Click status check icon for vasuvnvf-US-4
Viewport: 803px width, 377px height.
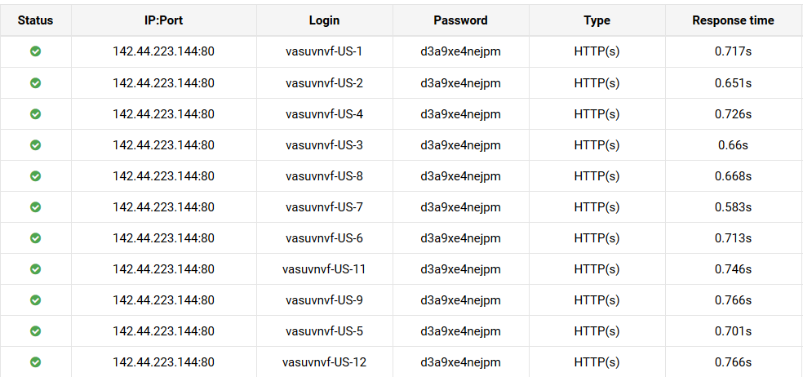[x=35, y=113]
